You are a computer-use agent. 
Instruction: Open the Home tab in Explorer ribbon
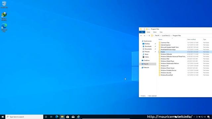click(148, 32)
